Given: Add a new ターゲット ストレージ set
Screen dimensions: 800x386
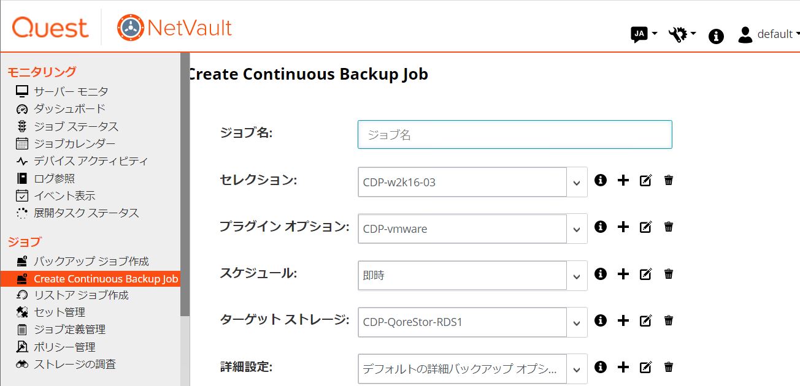Looking at the screenshot, I should pyautogui.click(x=623, y=320).
